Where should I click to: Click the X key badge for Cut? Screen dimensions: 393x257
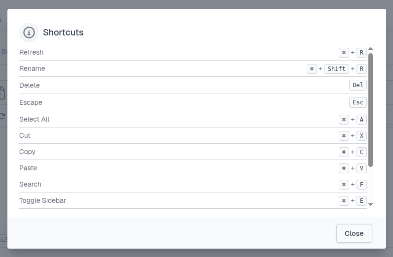pos(361,136)
